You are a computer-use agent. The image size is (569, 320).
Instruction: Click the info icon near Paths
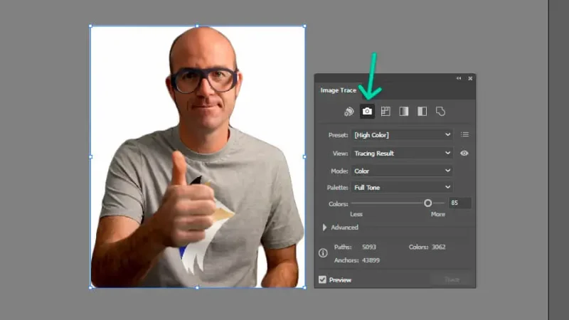point(323,253)
